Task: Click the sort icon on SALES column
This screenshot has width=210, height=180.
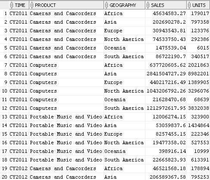Action: click(x=148, y=5)
